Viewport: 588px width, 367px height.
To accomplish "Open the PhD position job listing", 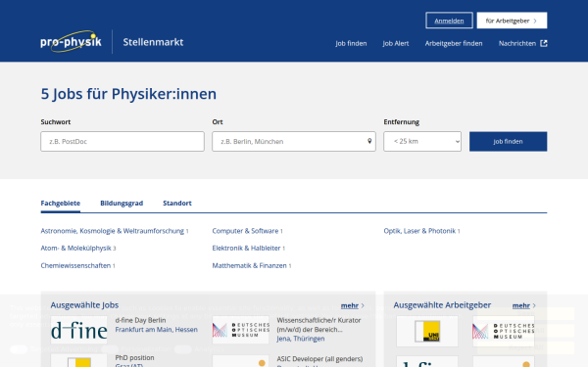I will (134, 357).
